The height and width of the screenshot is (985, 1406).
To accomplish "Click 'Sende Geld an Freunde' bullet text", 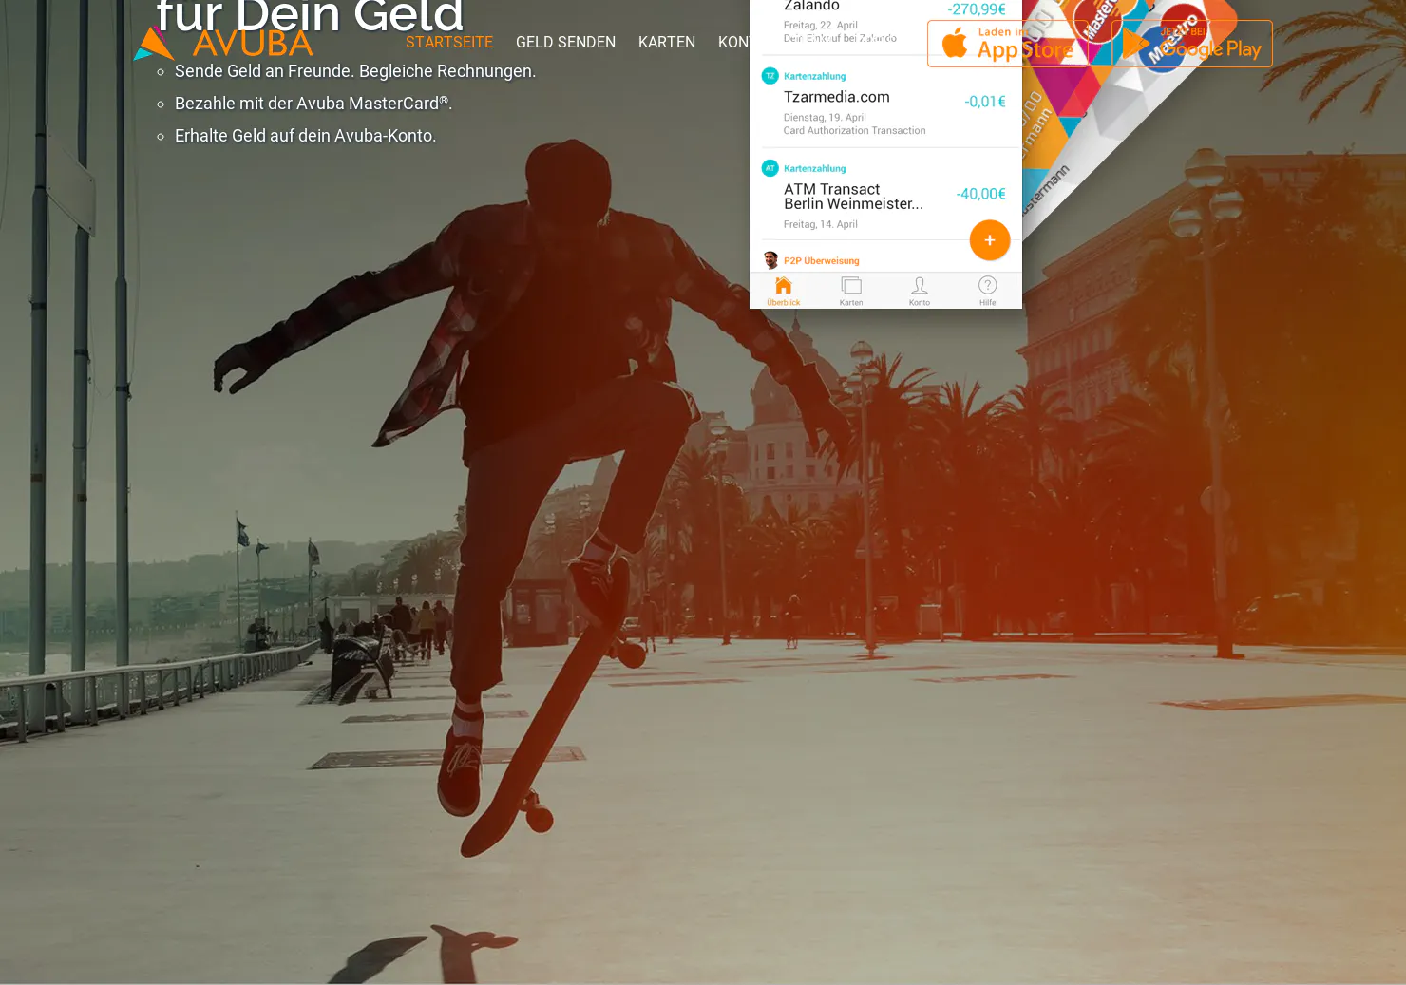I will 355,71.
